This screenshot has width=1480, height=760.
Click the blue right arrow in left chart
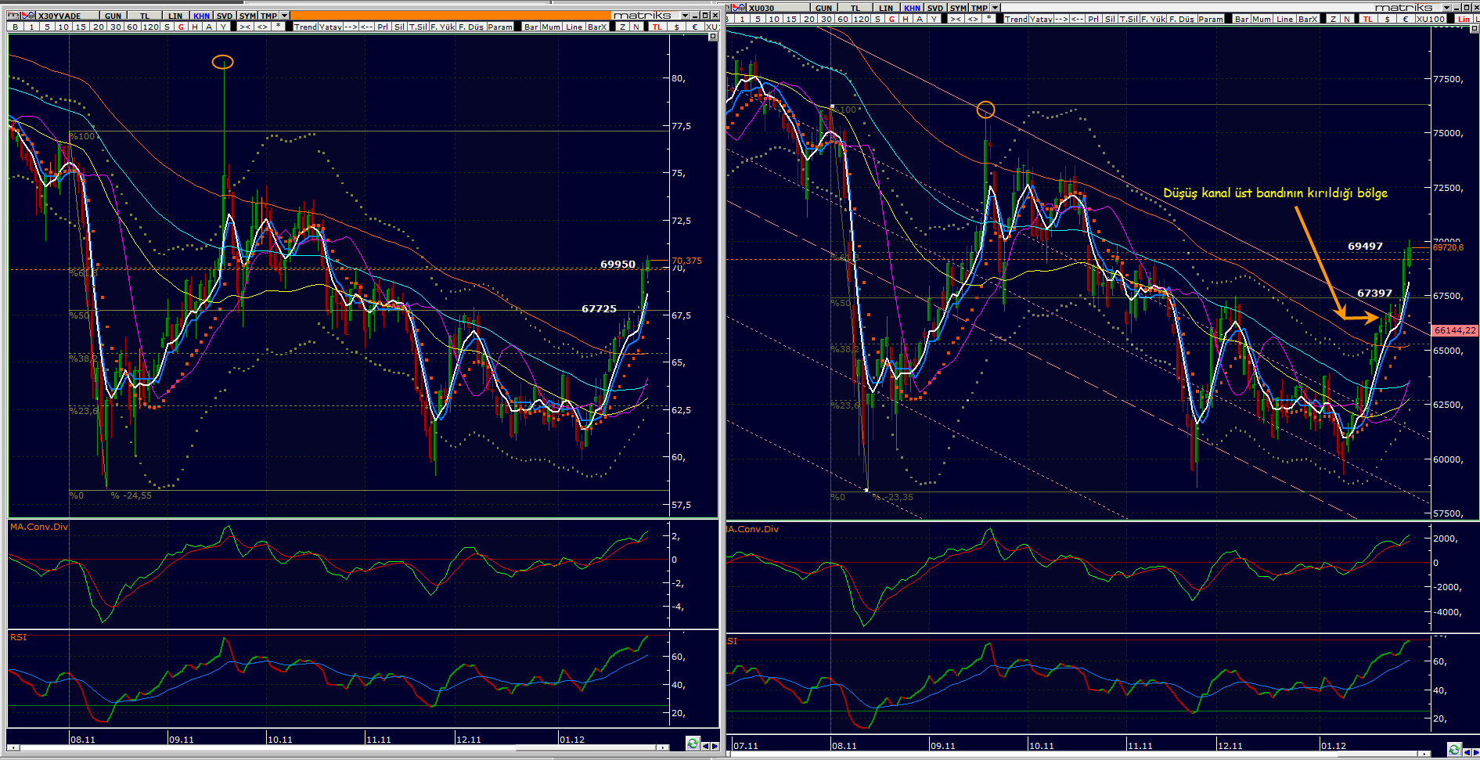point(715,745)
